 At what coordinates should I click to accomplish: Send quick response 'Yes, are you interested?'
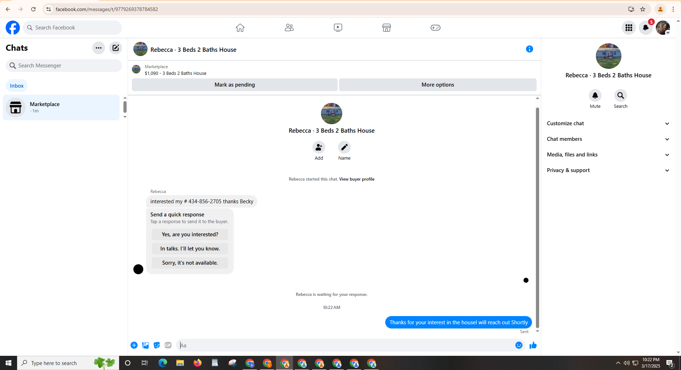click(190, 234)
